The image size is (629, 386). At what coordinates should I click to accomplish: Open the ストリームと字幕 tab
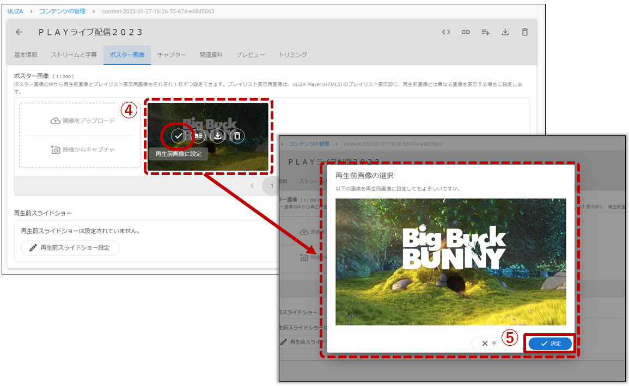pyautogui.click(x=74, y=55)
